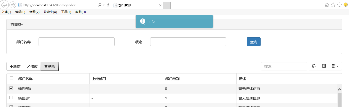Click the 部门名称 input field
Image resolution: width=349 pixels, height=107 pixels.
coord(76,42)
